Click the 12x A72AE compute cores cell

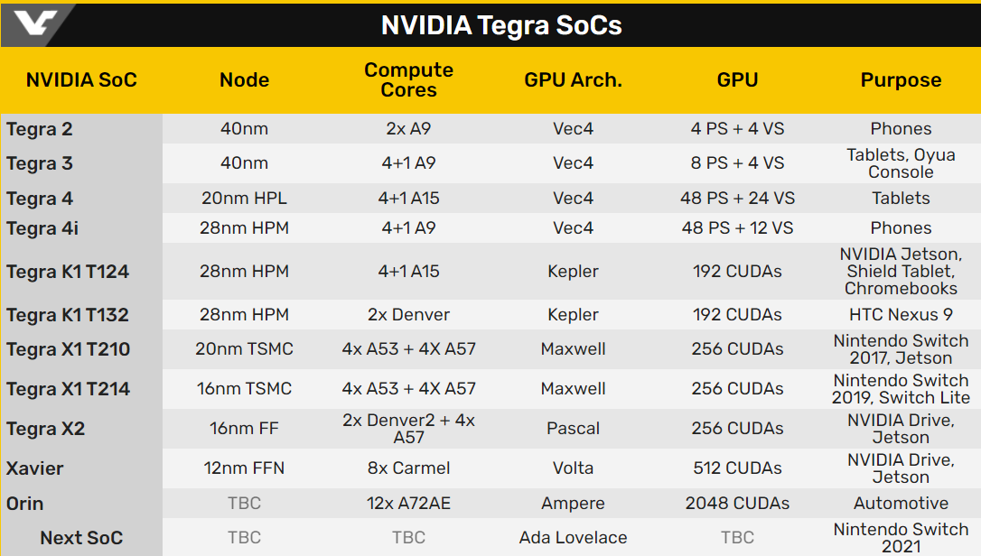coord(408,503)
